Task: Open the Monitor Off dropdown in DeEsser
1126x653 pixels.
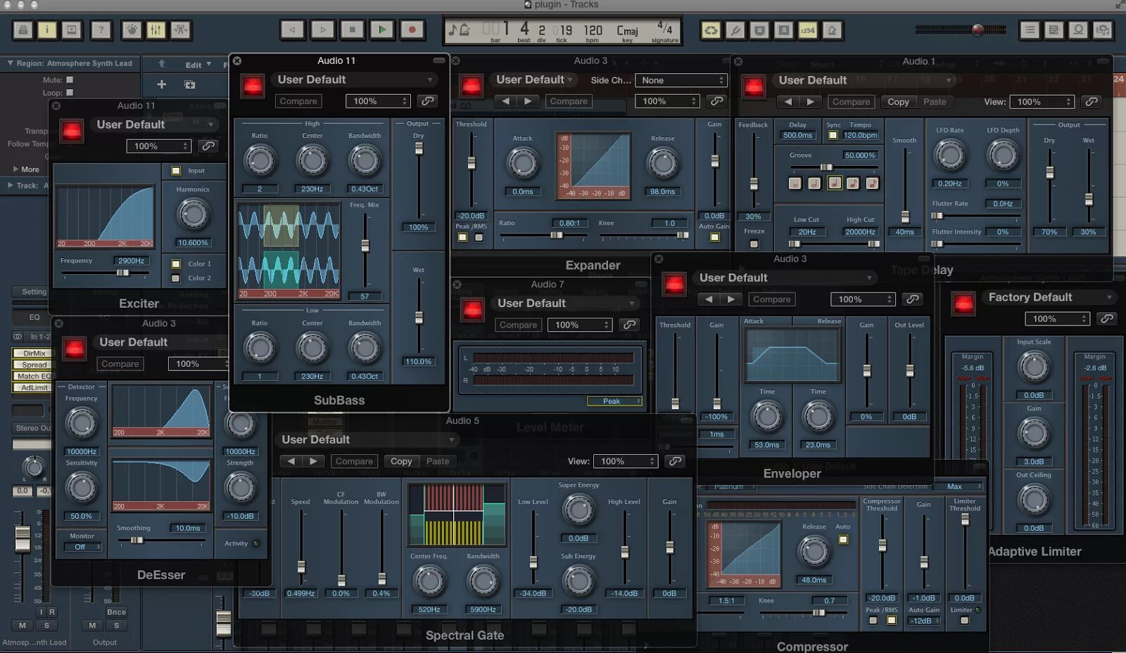Action: pyautogui.click(x=82, y=547)
